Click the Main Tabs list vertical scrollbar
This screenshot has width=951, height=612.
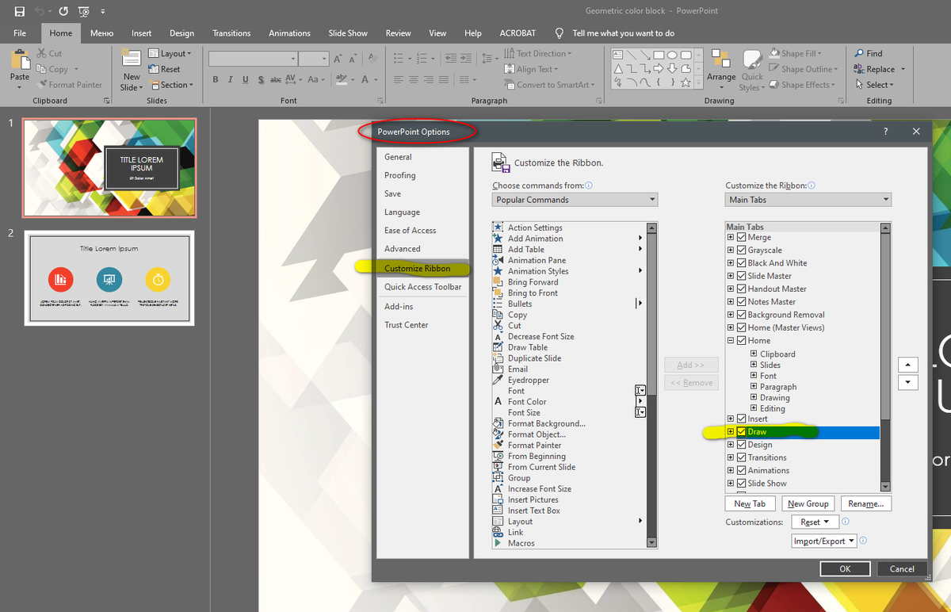885,357
